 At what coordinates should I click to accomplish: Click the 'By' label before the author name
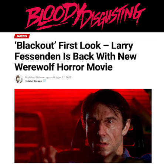[26, 81]
